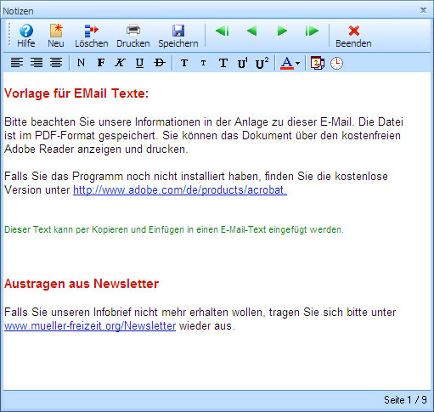Image resolution: width=434 pixels, height=412 pixels.
Task: Align text left
Action: pos(17,63)
